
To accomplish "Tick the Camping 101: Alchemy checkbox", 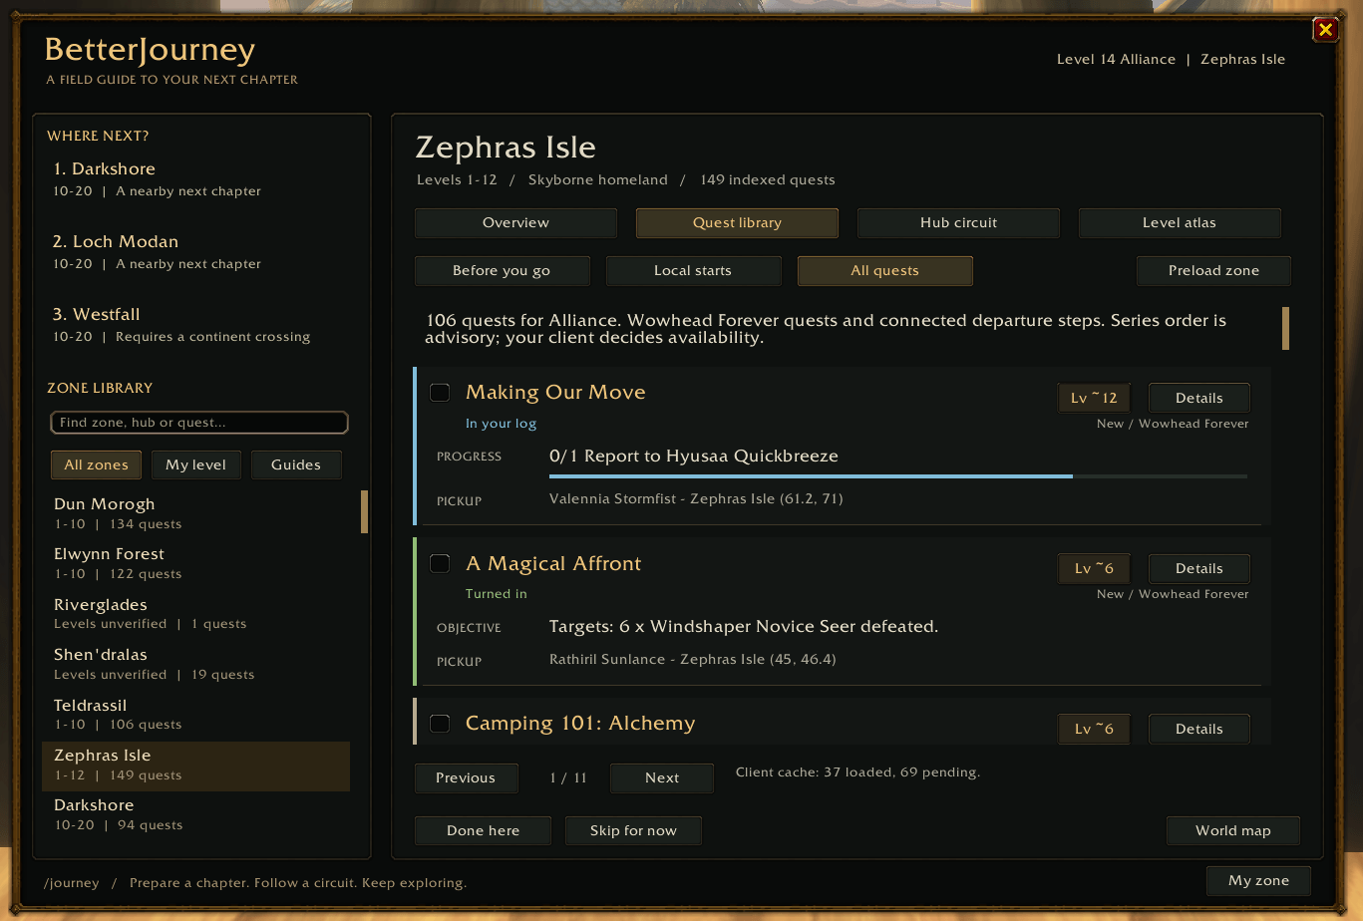I will click(x=440, y=724).
